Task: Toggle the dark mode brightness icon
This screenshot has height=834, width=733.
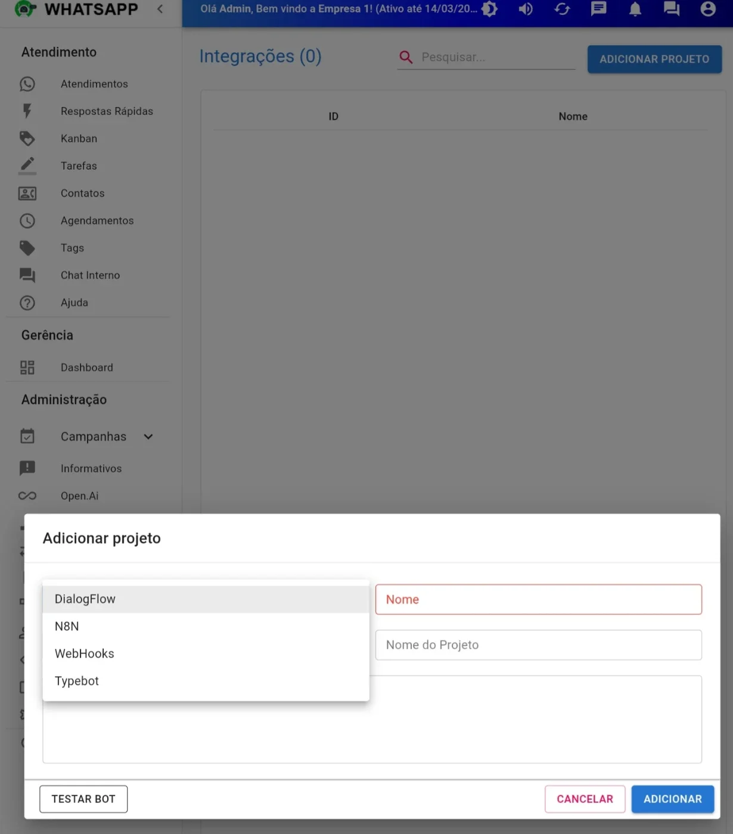Action: click(x=489, y=9)
